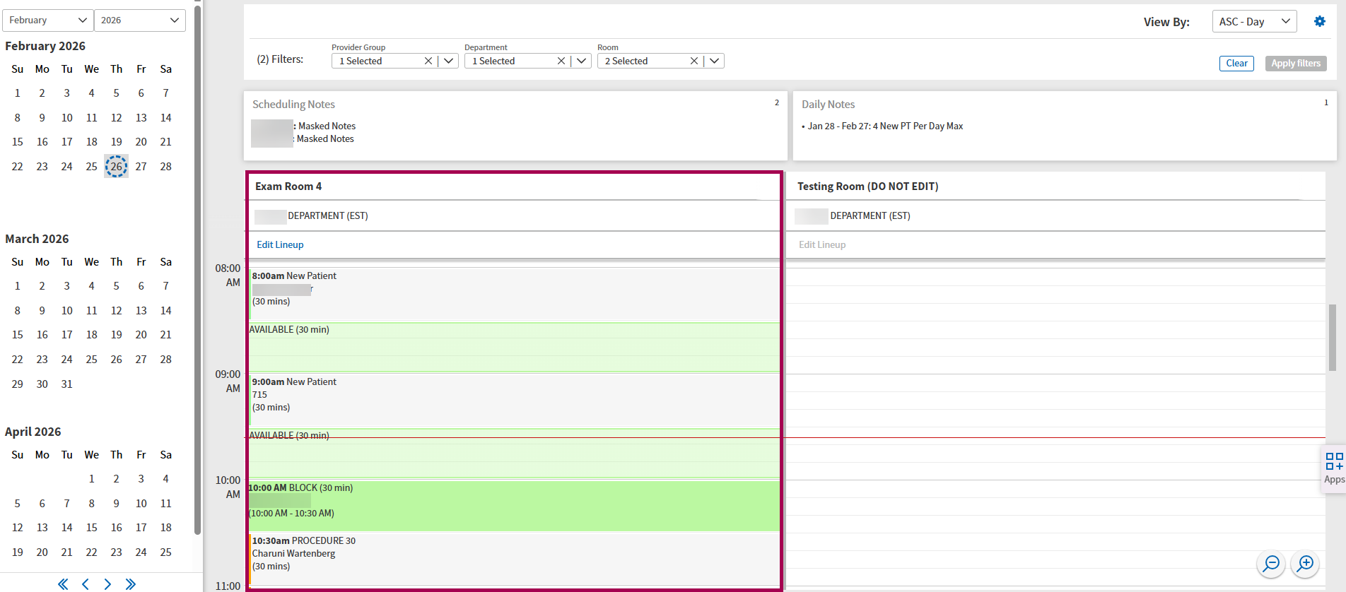Open the month selector dropdown
1346x592 pixels.
tap(48, 20)
